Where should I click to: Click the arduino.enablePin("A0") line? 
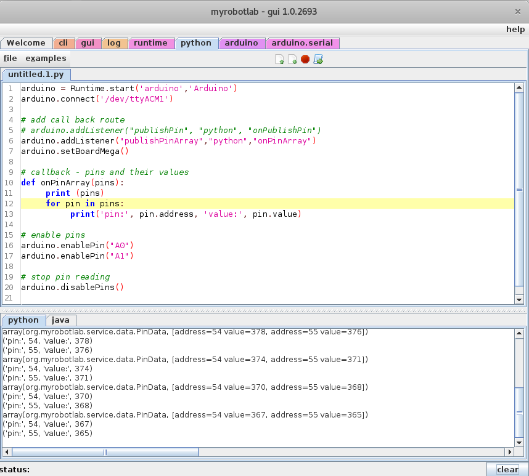(77, 245)
